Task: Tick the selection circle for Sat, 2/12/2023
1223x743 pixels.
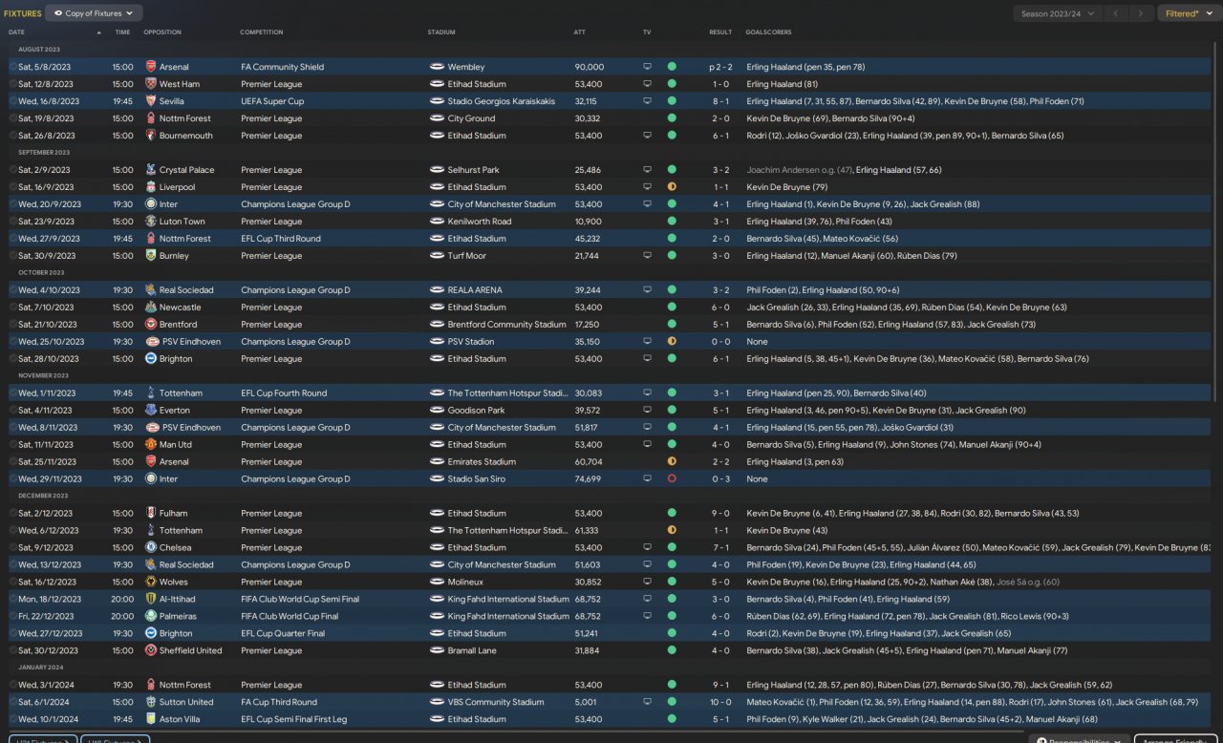Action: [12, 514]
